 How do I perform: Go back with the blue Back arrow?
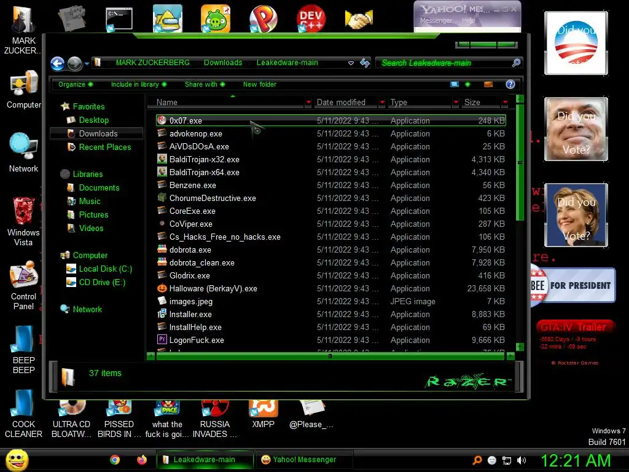(x=57, y=63)
